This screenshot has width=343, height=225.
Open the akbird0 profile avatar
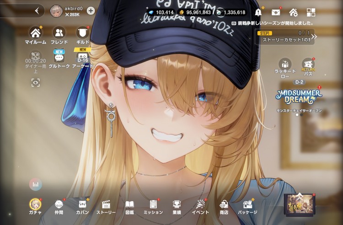click(x=56, y=11)
